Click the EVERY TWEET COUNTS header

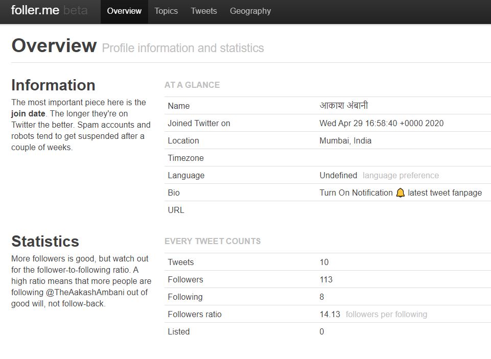point(213,241)
